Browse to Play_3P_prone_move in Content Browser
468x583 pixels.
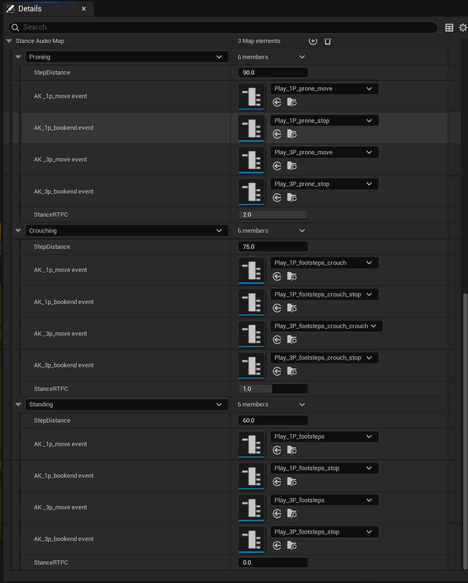(x=292, y=166)
